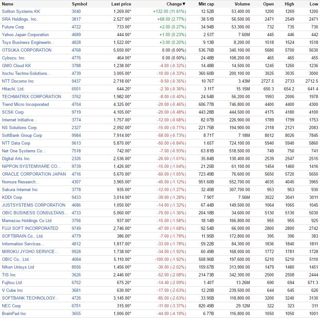
Task: Select the +132.00 (11.61%) change value
Action: [x=170, y=11]
